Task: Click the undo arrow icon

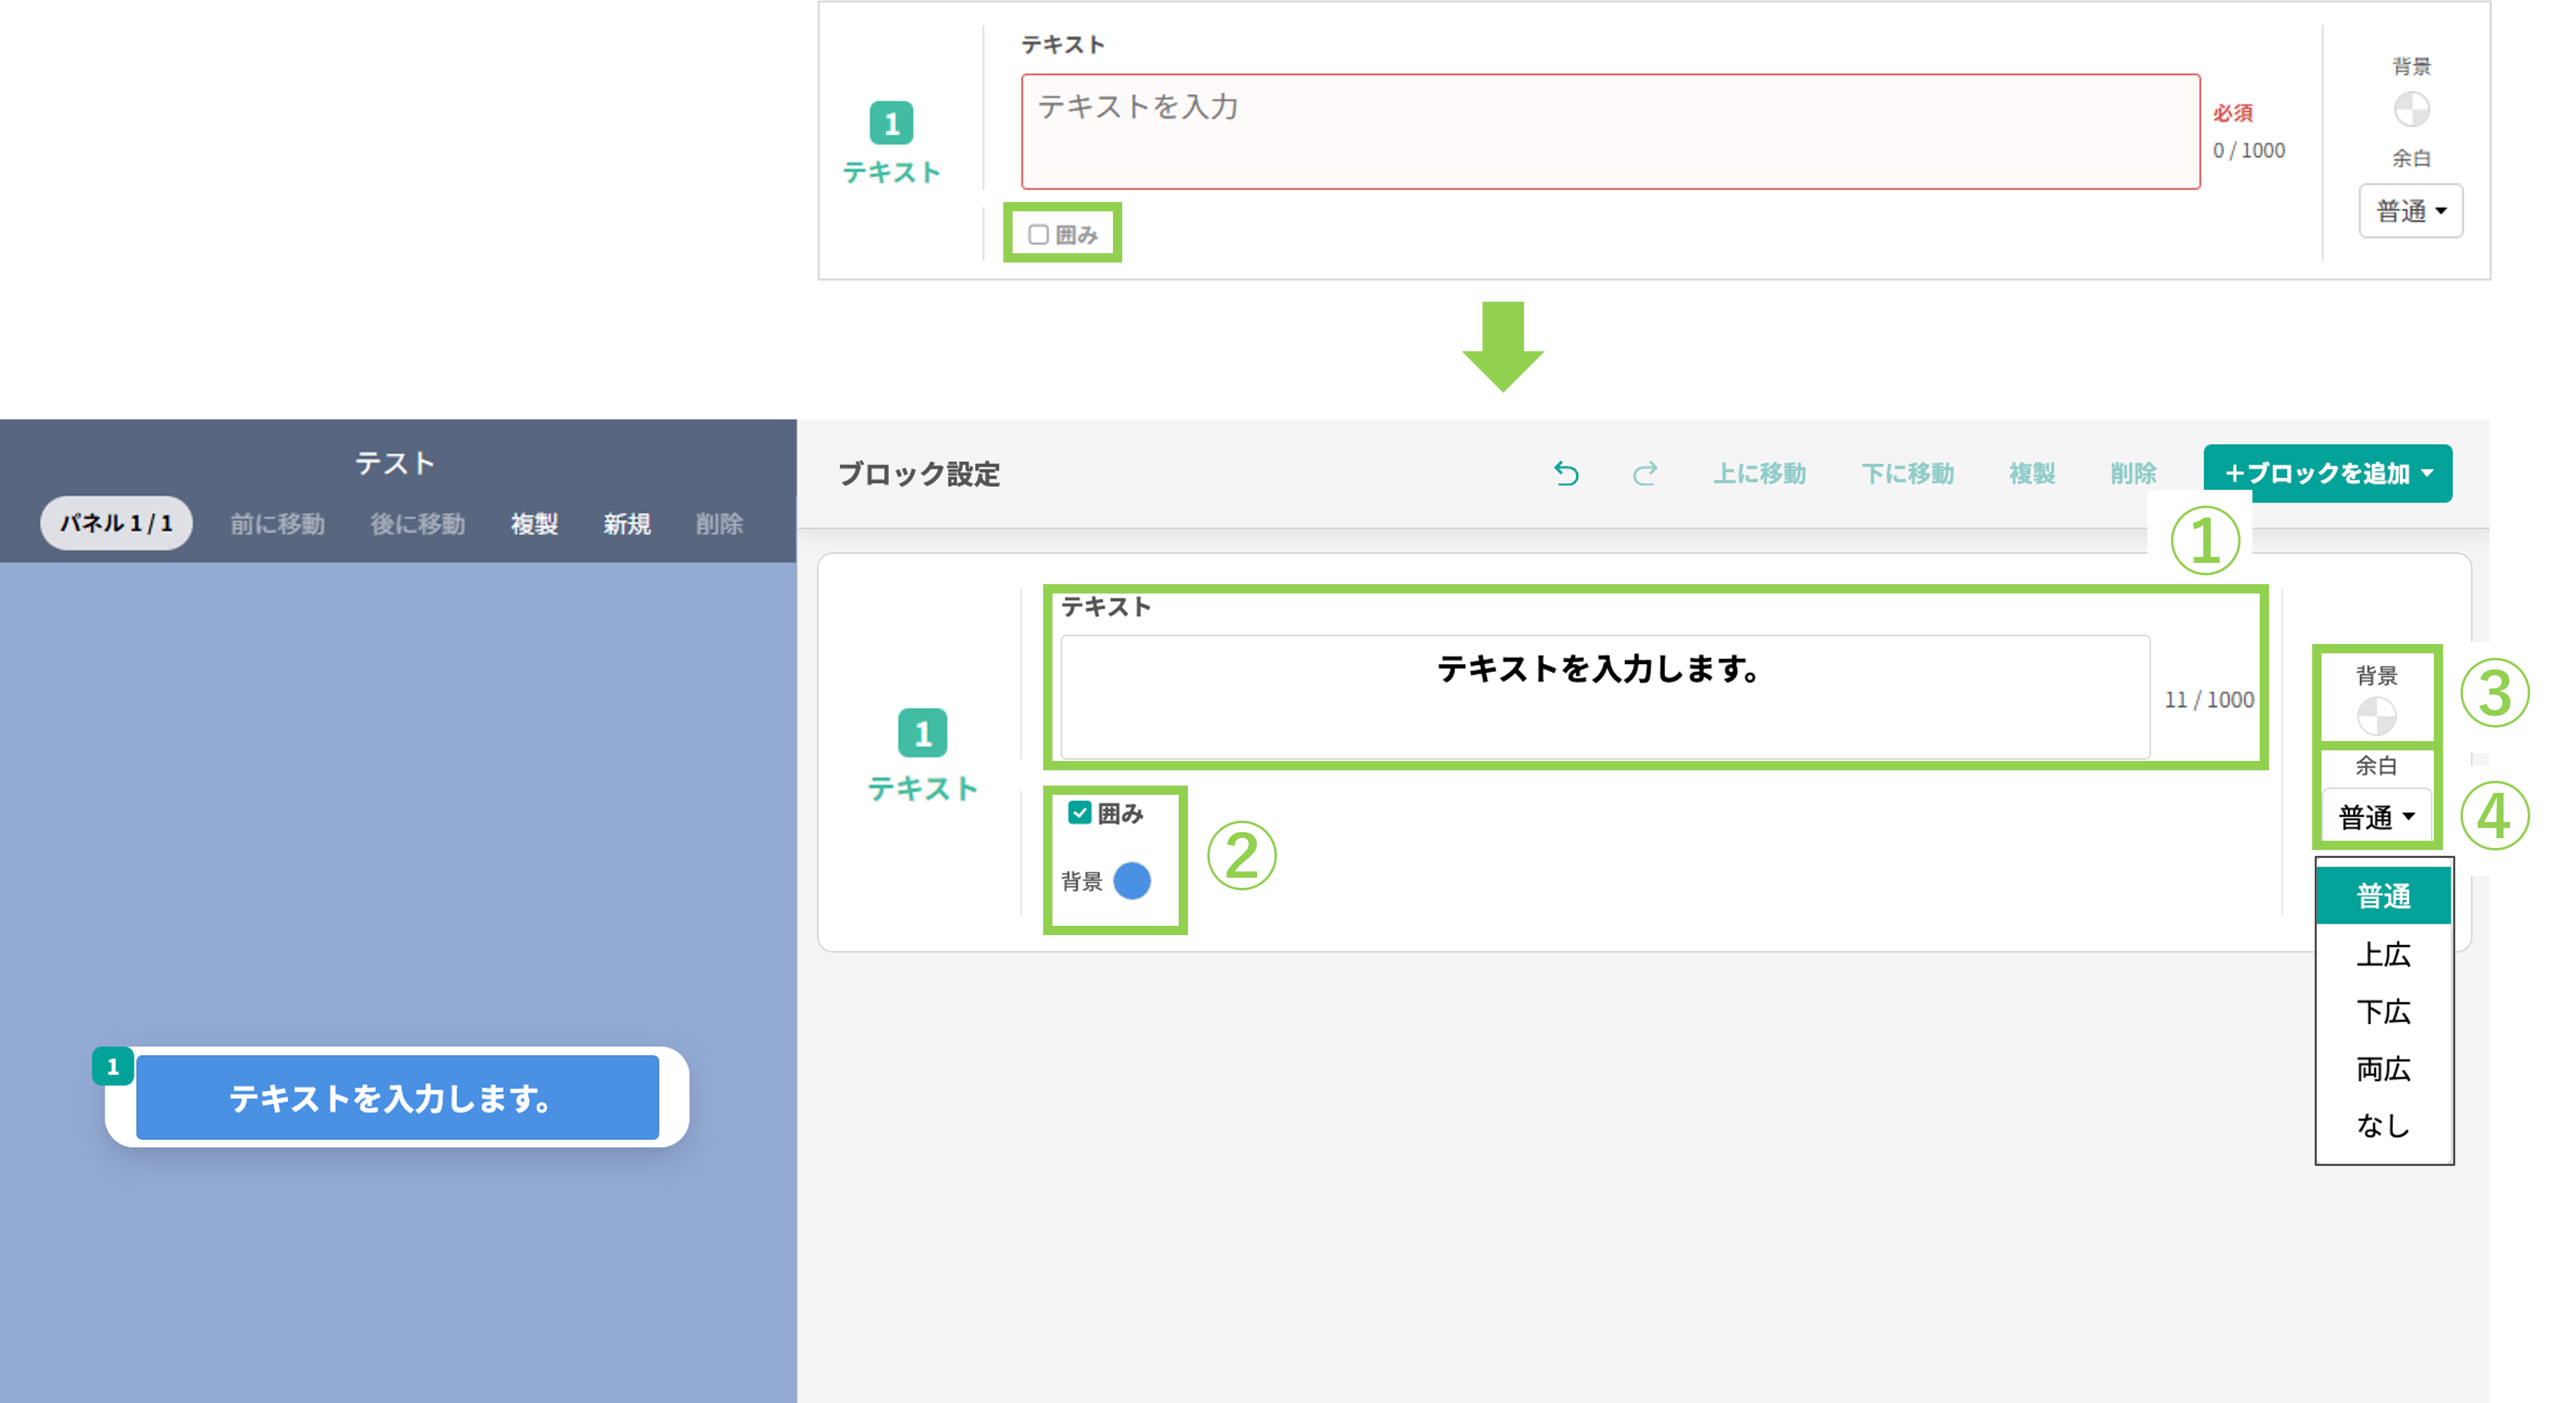Action: tap(1566, 473)
